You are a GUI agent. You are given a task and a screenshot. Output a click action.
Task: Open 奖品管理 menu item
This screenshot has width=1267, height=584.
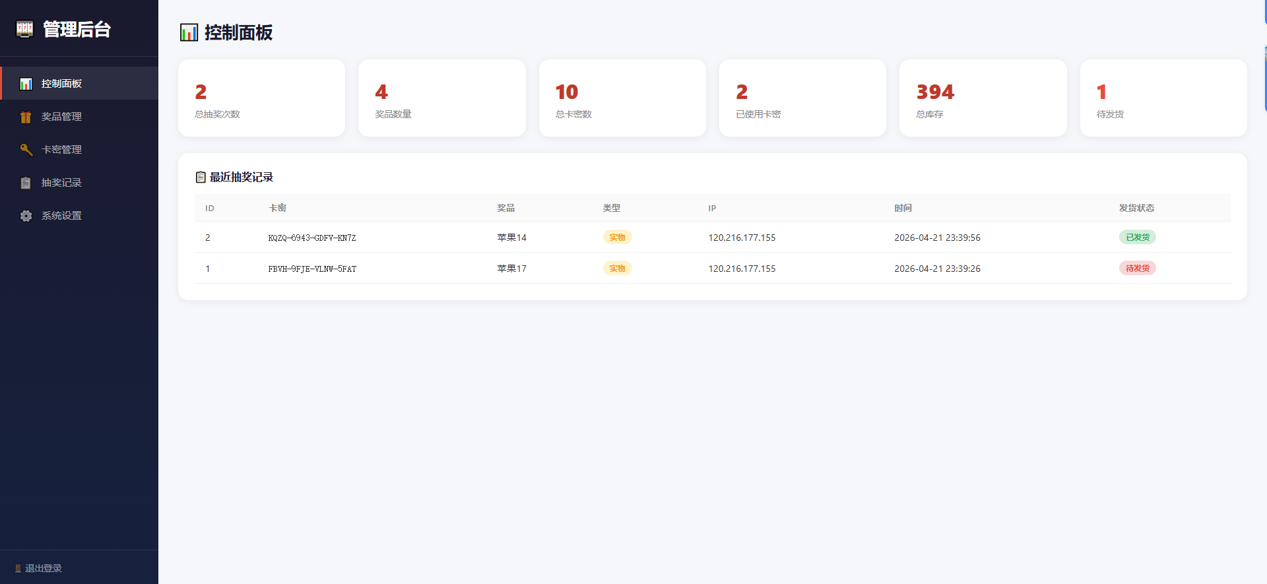point(61,117)
